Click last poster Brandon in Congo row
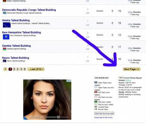The image size is (146, 125). [137, 12]
